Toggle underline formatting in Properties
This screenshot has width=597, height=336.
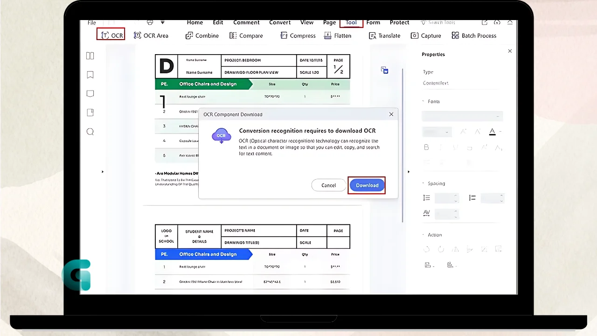pos(455,147)
